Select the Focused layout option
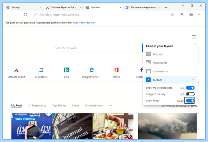The width and height of the screenshot is (208, 142). coord(170,54)
